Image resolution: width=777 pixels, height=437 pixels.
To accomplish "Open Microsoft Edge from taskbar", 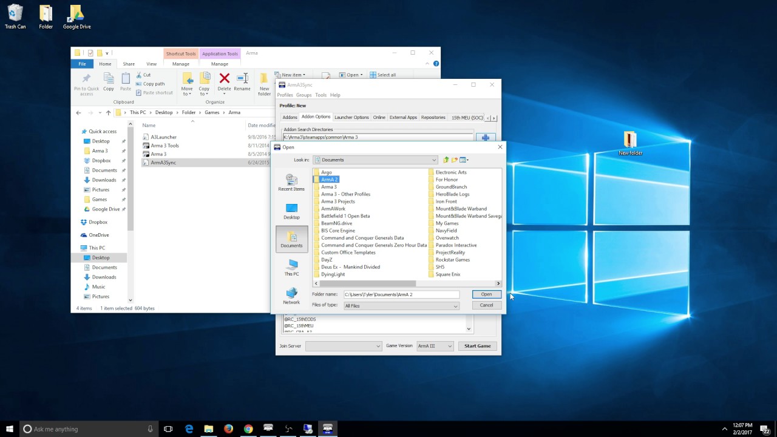I will [x=189, y=429].
